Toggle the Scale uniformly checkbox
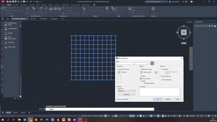 [162, 76]
